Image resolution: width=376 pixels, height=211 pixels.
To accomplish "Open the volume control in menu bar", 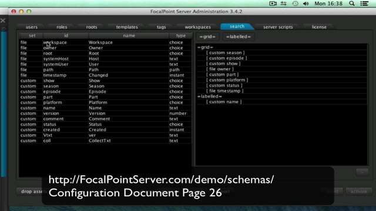I will tap(305, 4).
